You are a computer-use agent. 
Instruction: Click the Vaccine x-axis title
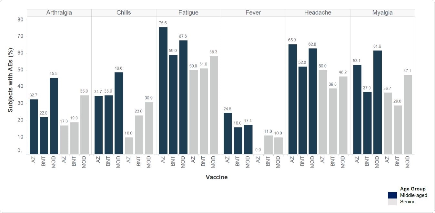(x=217, y=177)
